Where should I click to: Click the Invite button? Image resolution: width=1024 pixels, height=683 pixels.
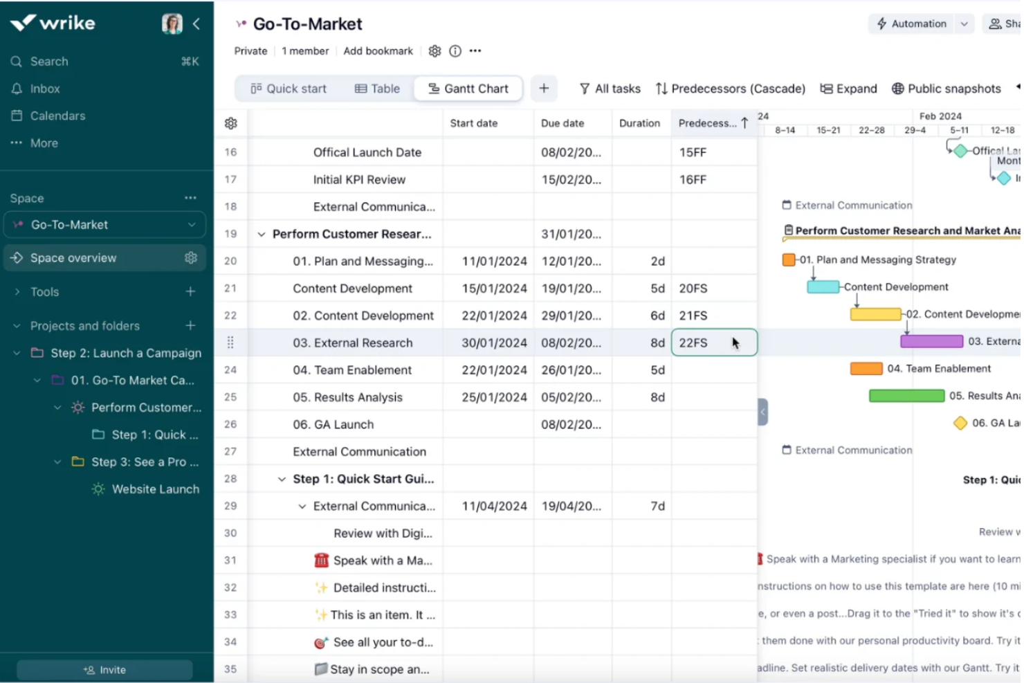(104, 670)
